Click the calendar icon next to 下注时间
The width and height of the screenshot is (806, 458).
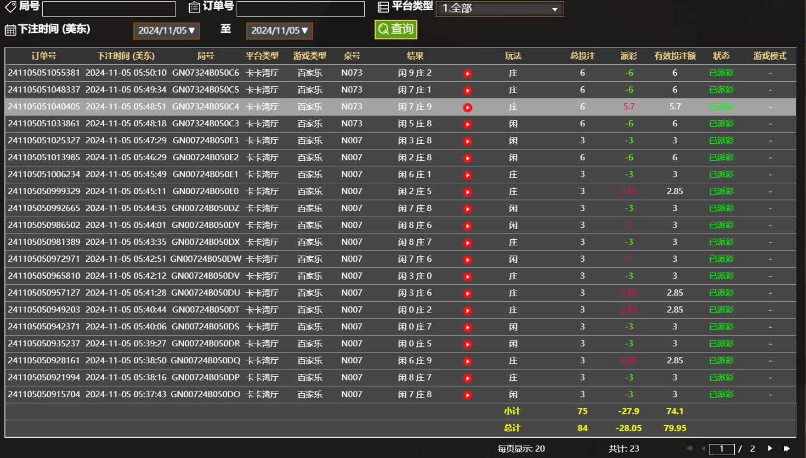click(x=10, y=30)
